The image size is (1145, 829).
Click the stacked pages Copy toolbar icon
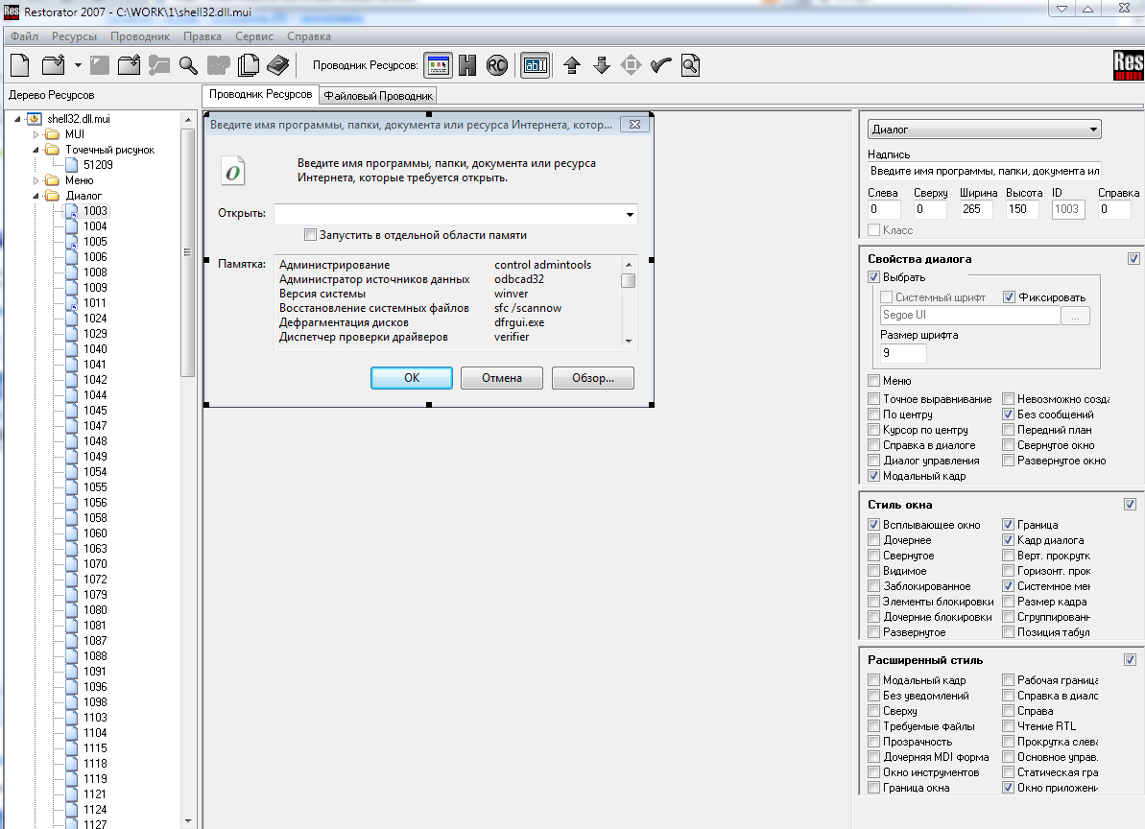pos(249,65)
